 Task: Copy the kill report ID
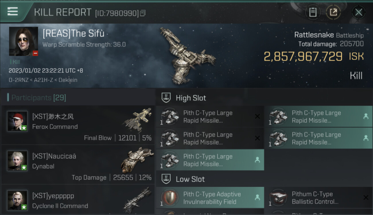point(143,13)
